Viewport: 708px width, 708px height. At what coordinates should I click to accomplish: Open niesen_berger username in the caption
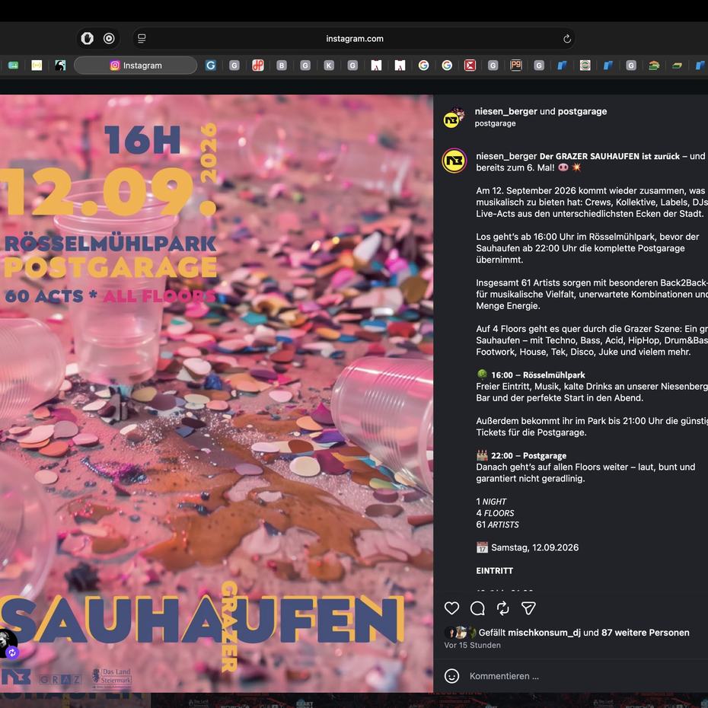tap(506, 156)
